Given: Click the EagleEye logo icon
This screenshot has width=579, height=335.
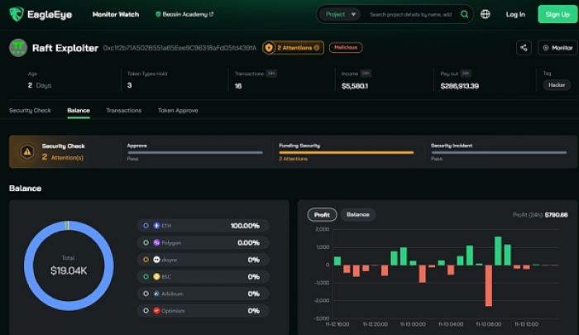Looking at the screenshot, I should click(17, 14).
